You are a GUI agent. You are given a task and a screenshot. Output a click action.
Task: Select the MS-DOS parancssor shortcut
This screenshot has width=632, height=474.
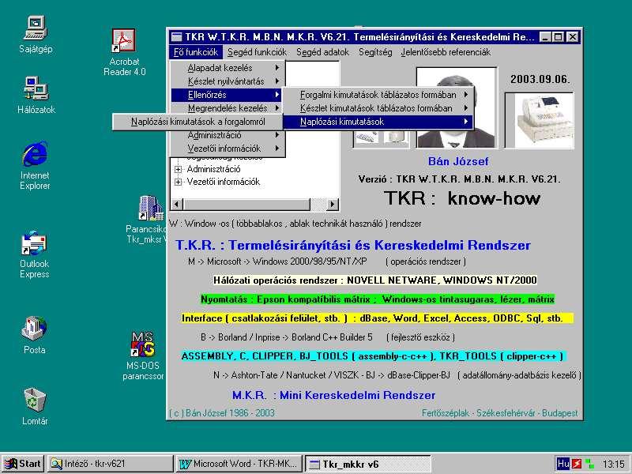(143, 356)
